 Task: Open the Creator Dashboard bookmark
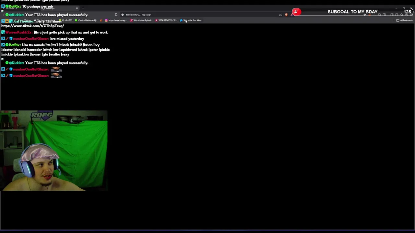pos(86,20)
